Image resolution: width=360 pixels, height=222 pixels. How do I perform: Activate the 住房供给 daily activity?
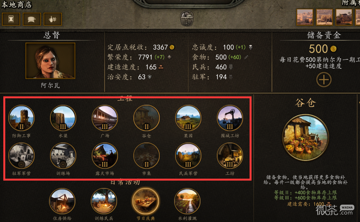62,201
